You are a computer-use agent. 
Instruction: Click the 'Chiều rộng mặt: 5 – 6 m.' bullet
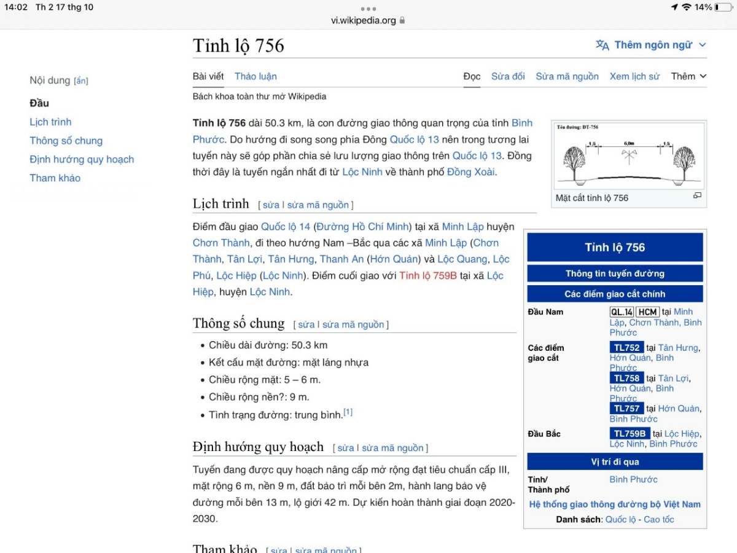pyautogui.click(x=265, y=380)
